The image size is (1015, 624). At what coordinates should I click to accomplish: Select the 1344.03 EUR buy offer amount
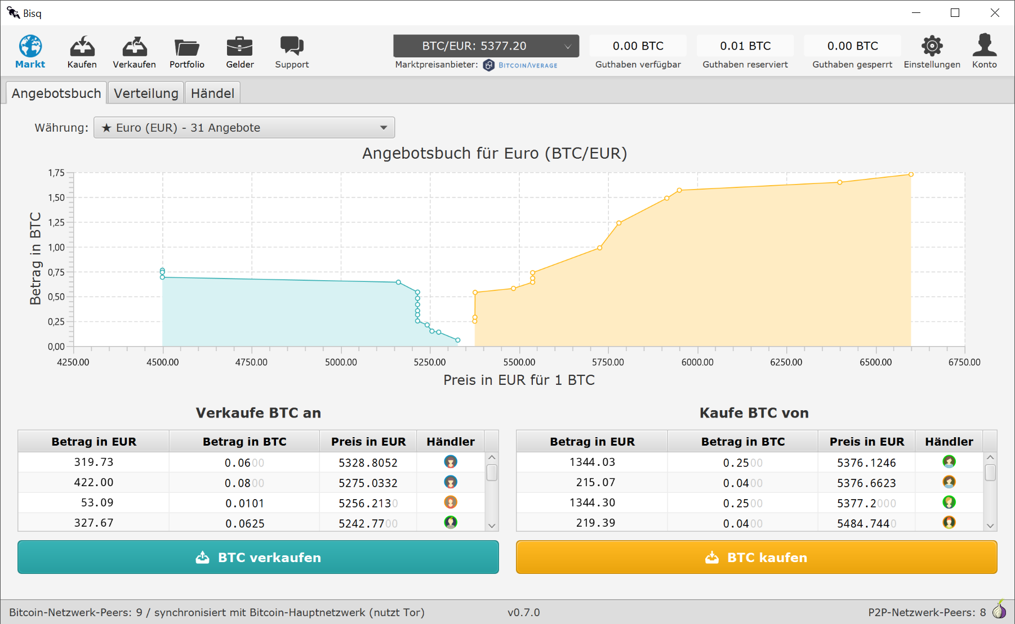(592, 462)
